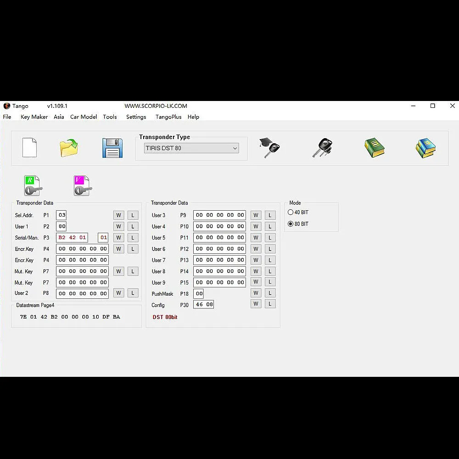Click the black car keys icon

tap(322, 147)
